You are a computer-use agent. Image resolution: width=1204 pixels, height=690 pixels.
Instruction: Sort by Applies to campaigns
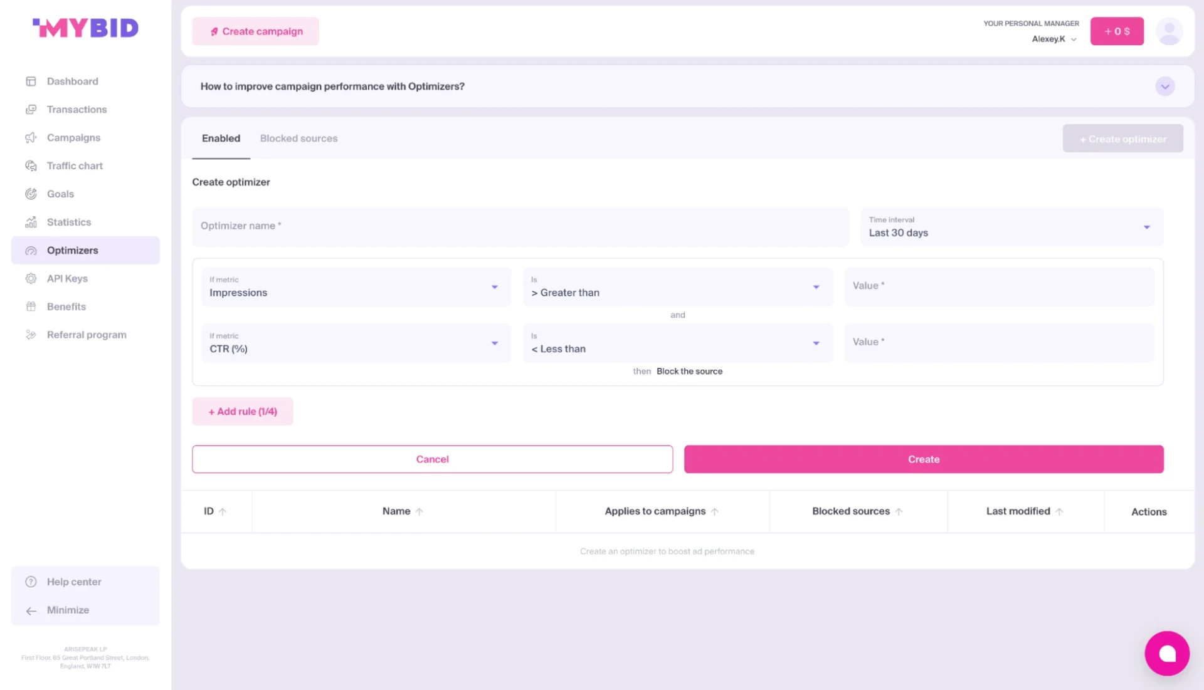tap(662, 511)
